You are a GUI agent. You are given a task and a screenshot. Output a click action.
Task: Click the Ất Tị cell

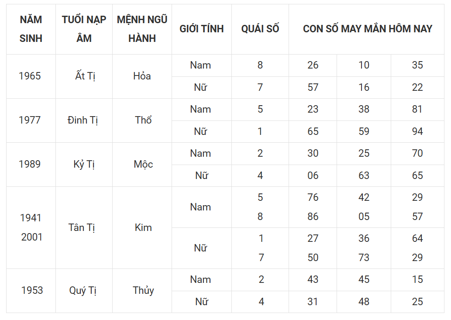[x=84, y=76]
